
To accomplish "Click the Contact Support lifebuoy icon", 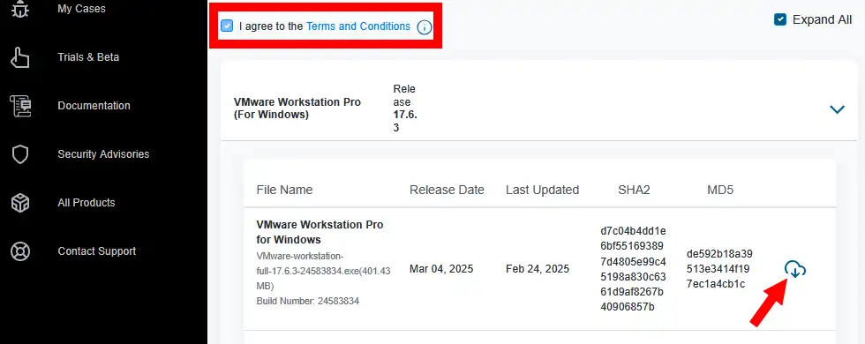I will click(x=20, y=251).
